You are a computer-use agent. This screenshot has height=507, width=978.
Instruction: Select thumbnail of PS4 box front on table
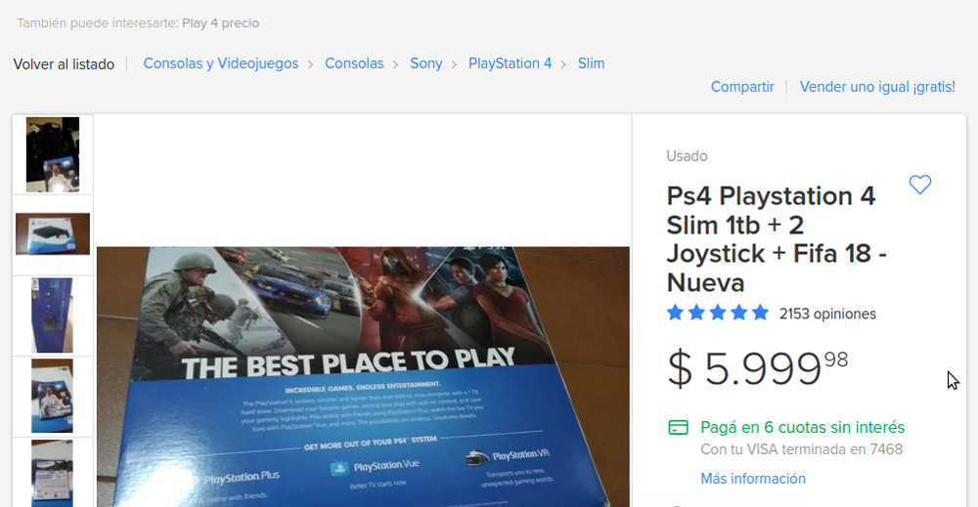pyautogui.click(x=53, y=234)
